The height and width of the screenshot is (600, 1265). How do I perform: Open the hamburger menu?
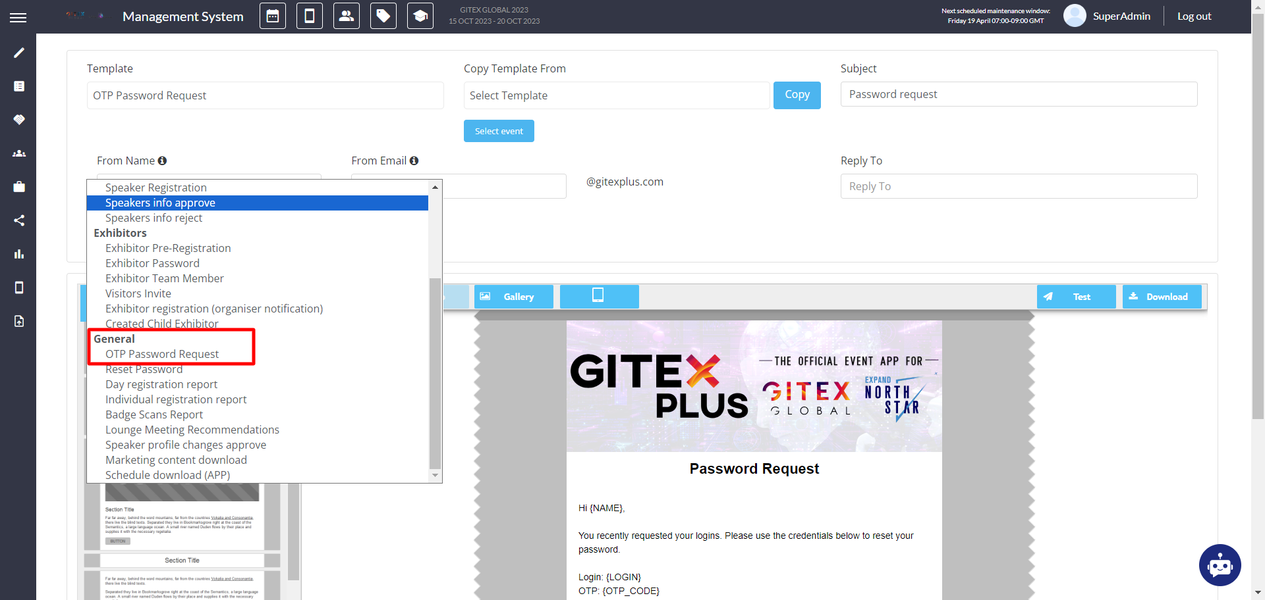pyautogui.click(x=18, y=18)
